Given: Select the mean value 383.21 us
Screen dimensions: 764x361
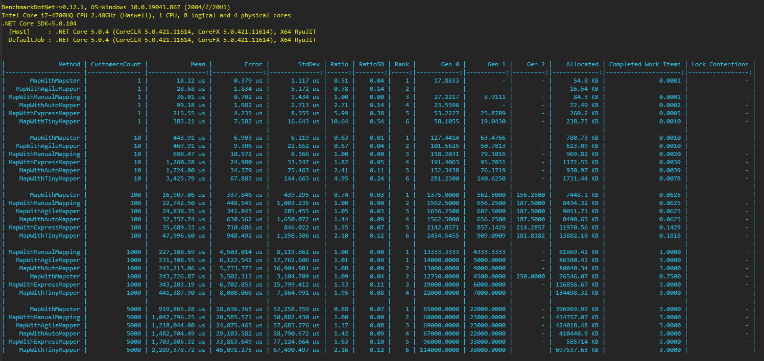Looking at the screenshot, I should [189, 121].
